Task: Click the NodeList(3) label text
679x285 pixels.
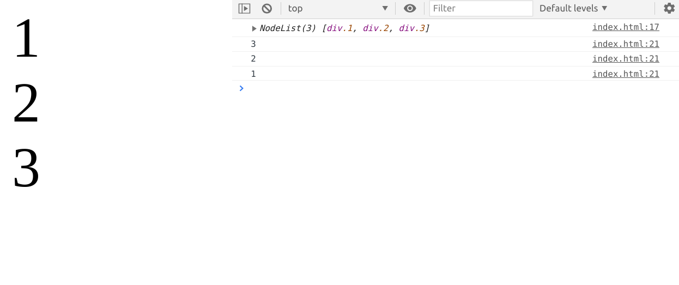Action: click(x=288, y=28)
